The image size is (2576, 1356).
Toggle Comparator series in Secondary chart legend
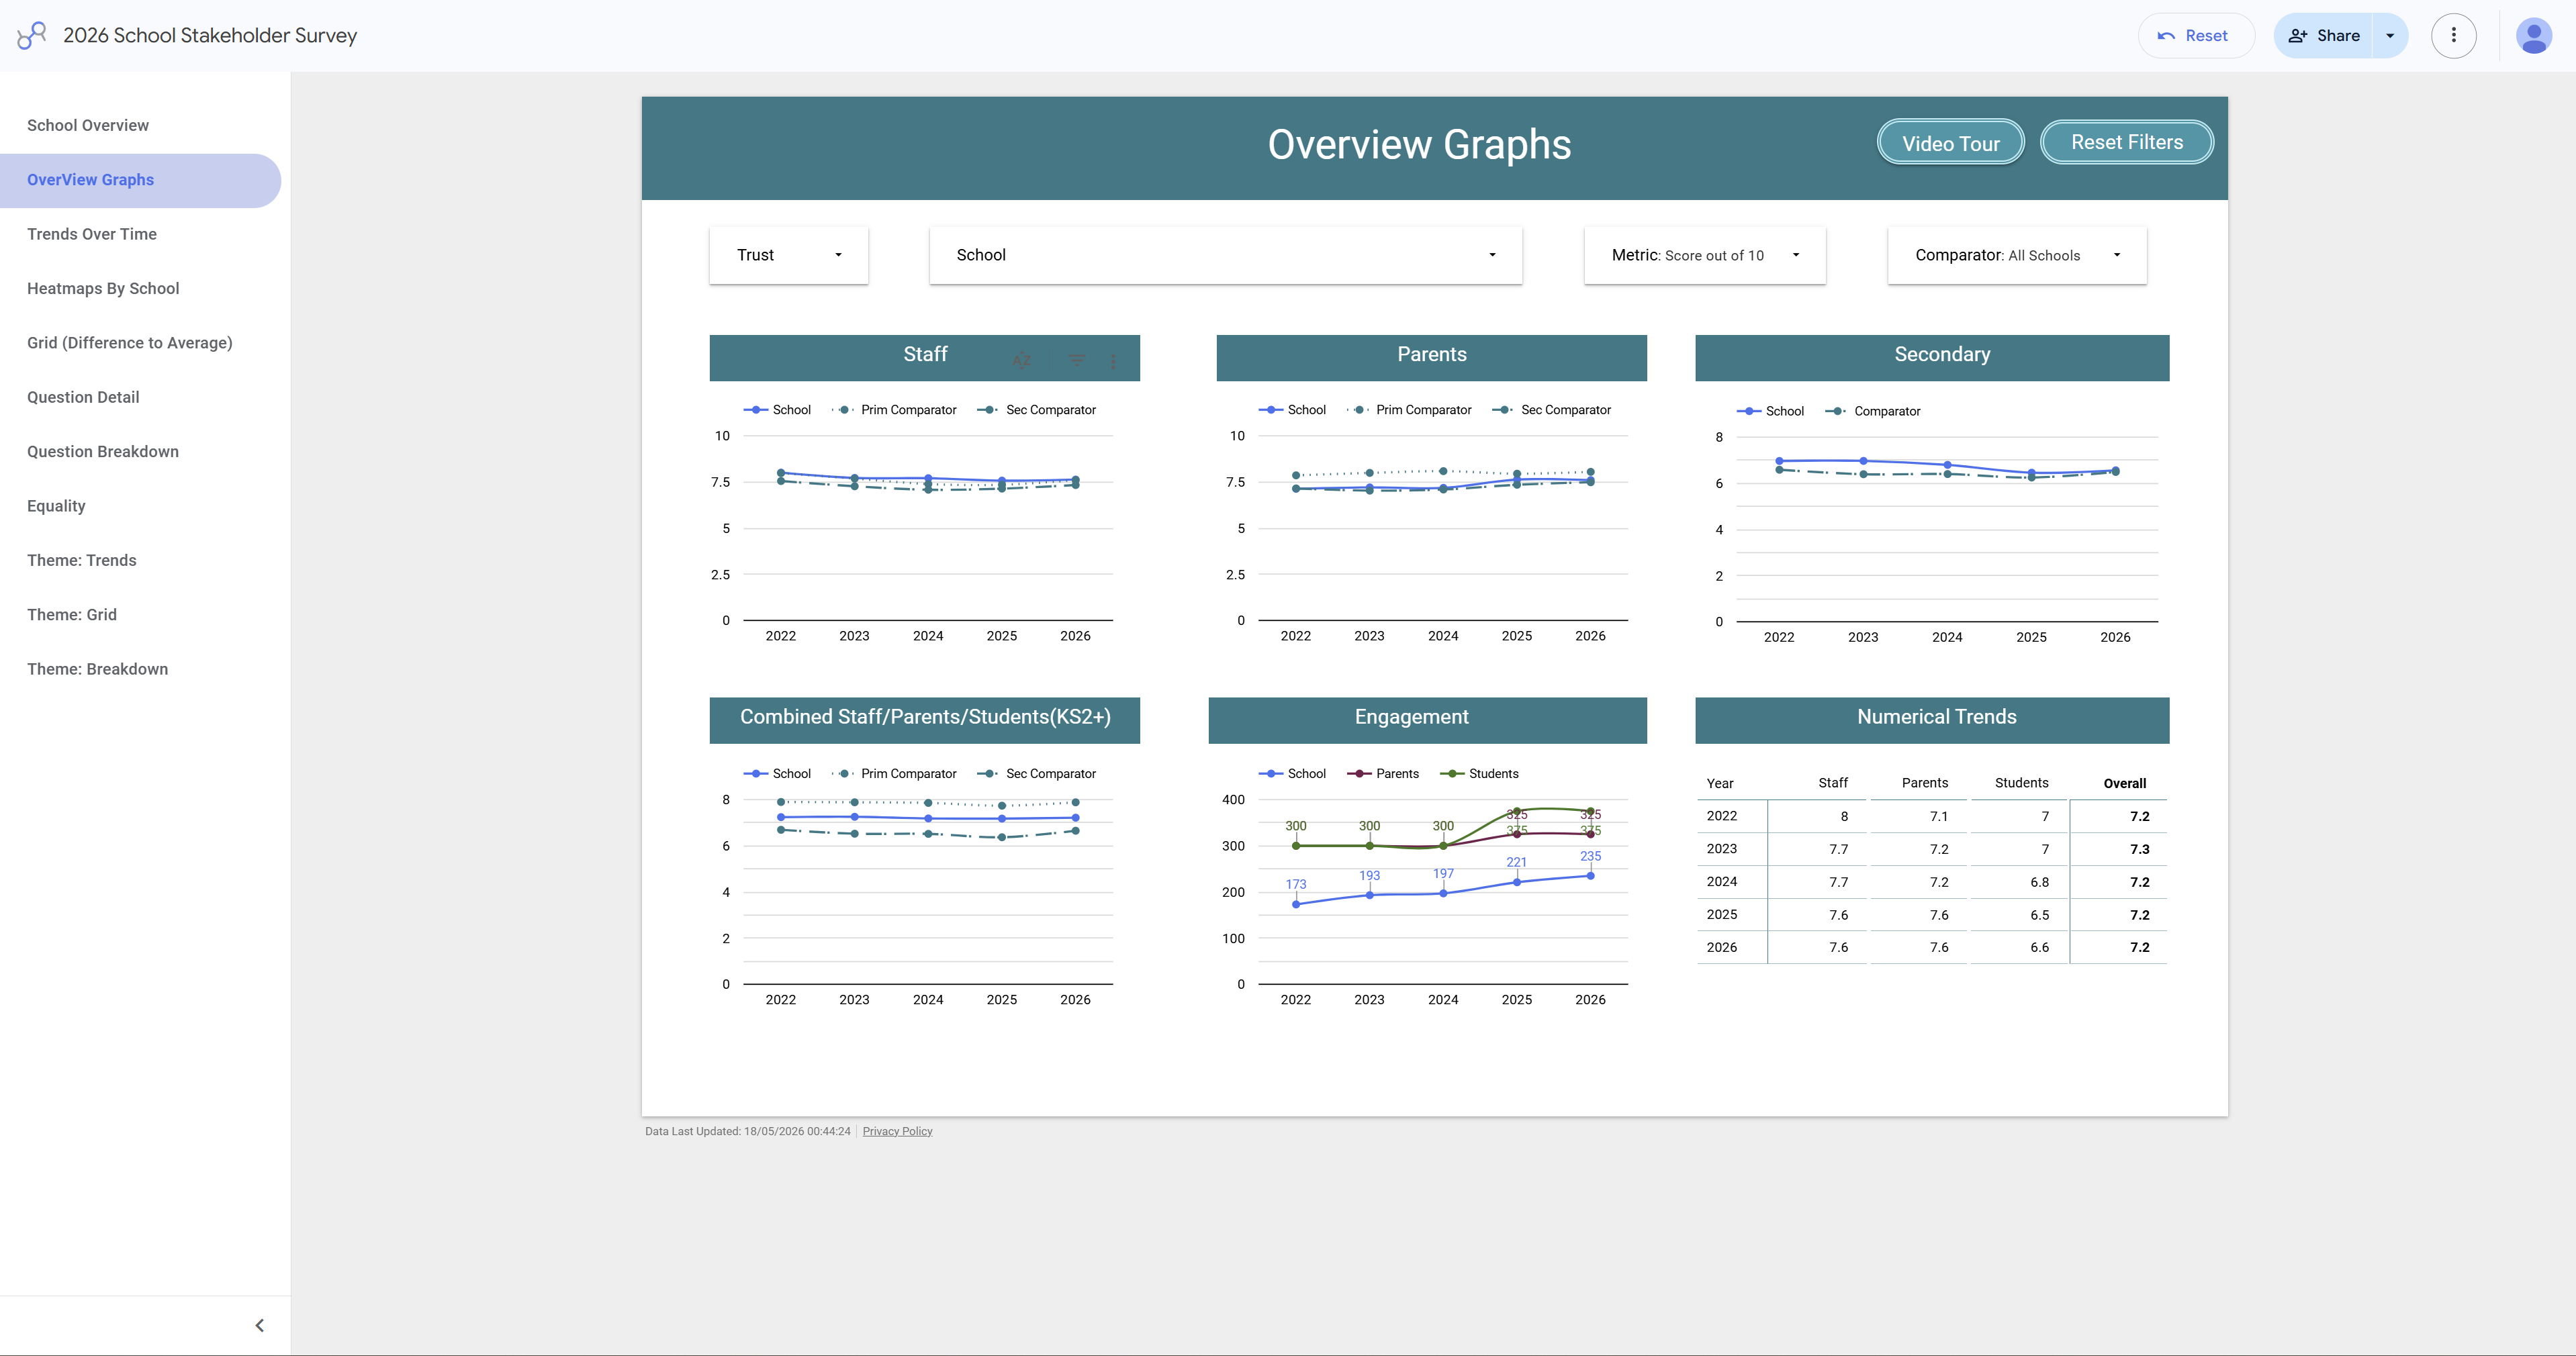click(1873, 411)
